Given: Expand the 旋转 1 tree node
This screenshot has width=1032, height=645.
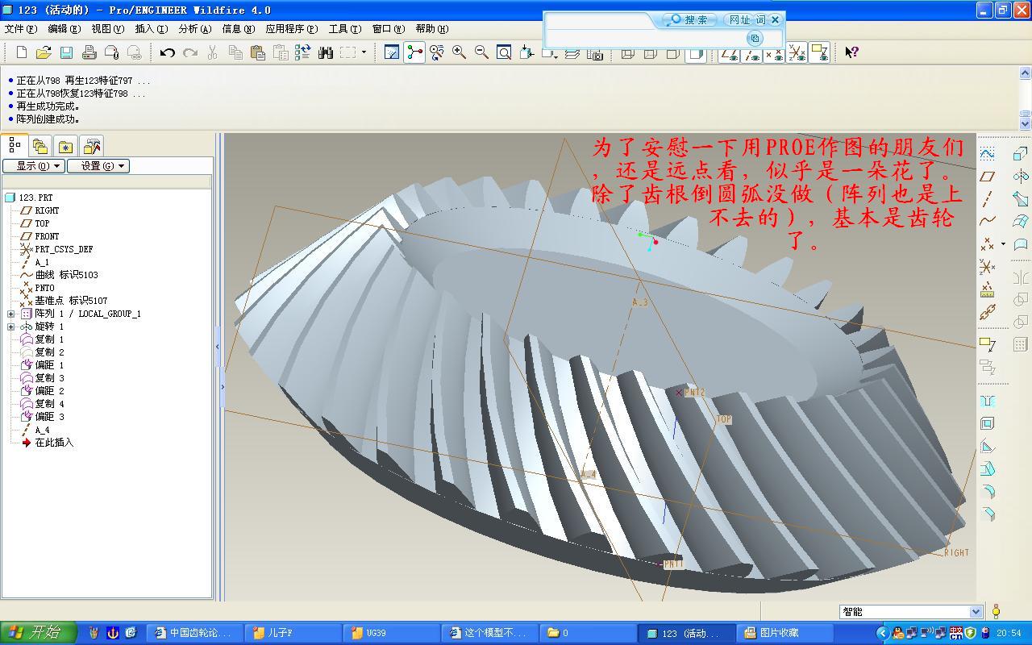Looking at the screenshot, I should (10, 327).
